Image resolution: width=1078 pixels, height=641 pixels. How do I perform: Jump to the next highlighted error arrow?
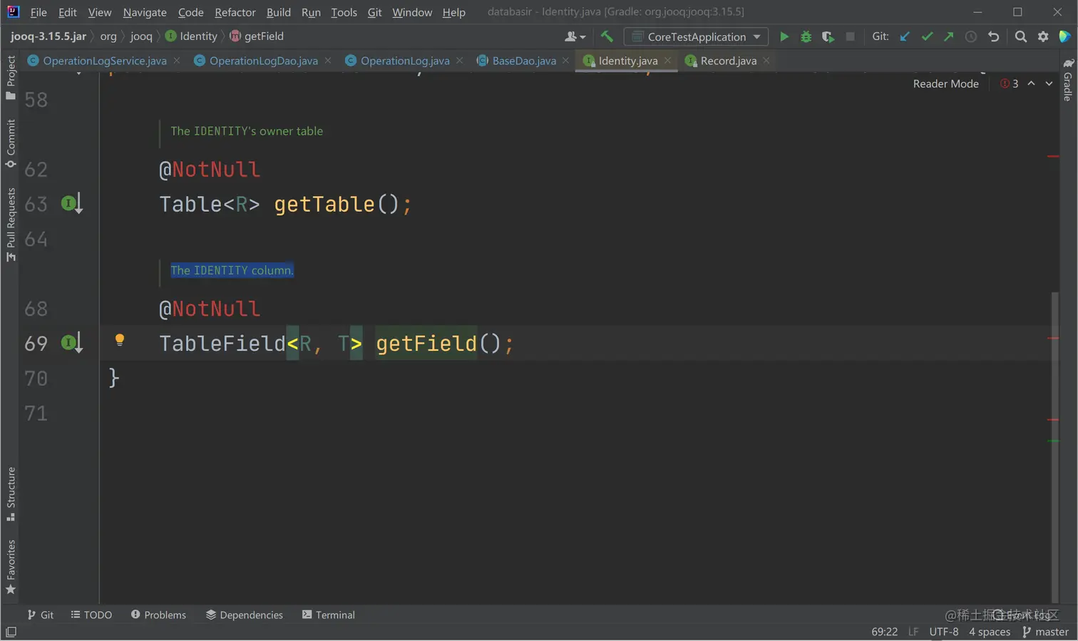[1049, 83]
